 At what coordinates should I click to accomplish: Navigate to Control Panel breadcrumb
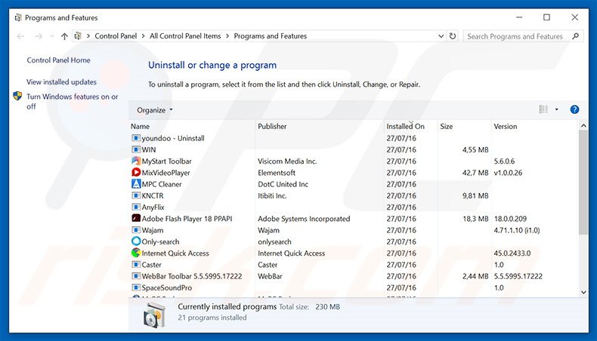(116, 36)
